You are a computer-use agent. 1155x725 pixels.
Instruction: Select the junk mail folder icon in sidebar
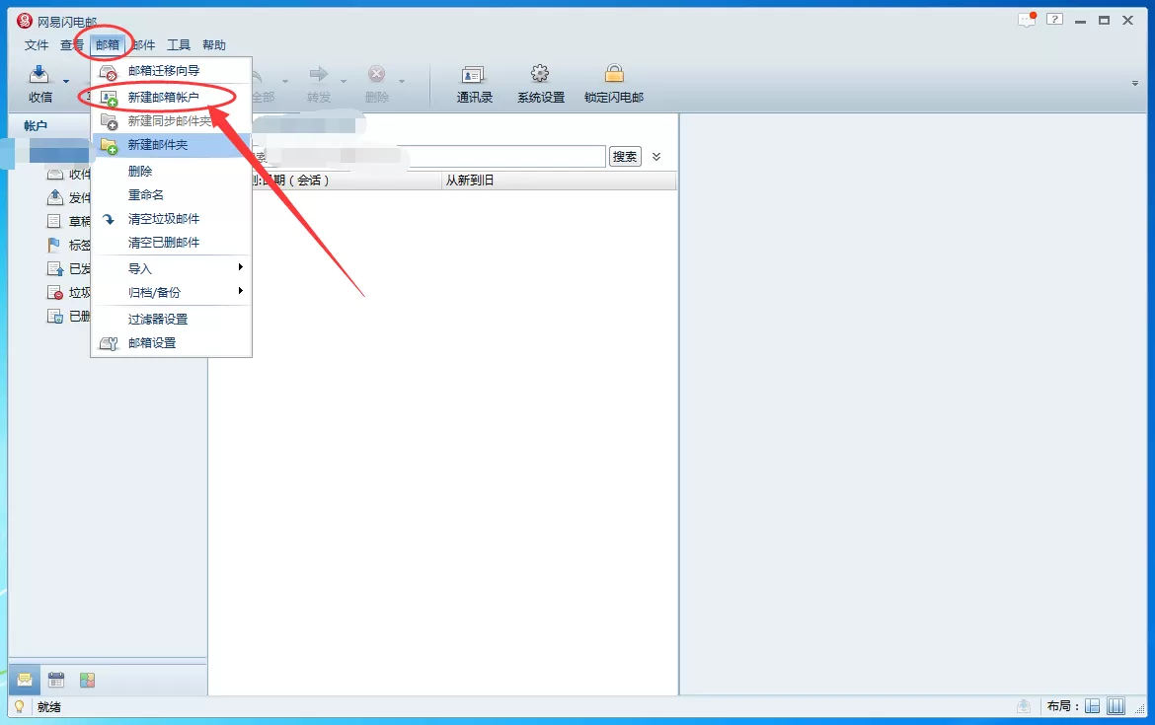(55, 292)
